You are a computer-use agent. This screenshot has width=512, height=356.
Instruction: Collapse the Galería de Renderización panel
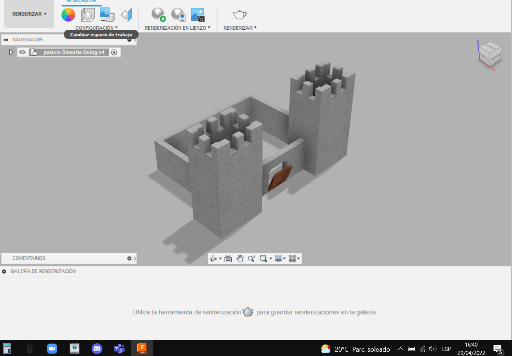coord(4,271)
